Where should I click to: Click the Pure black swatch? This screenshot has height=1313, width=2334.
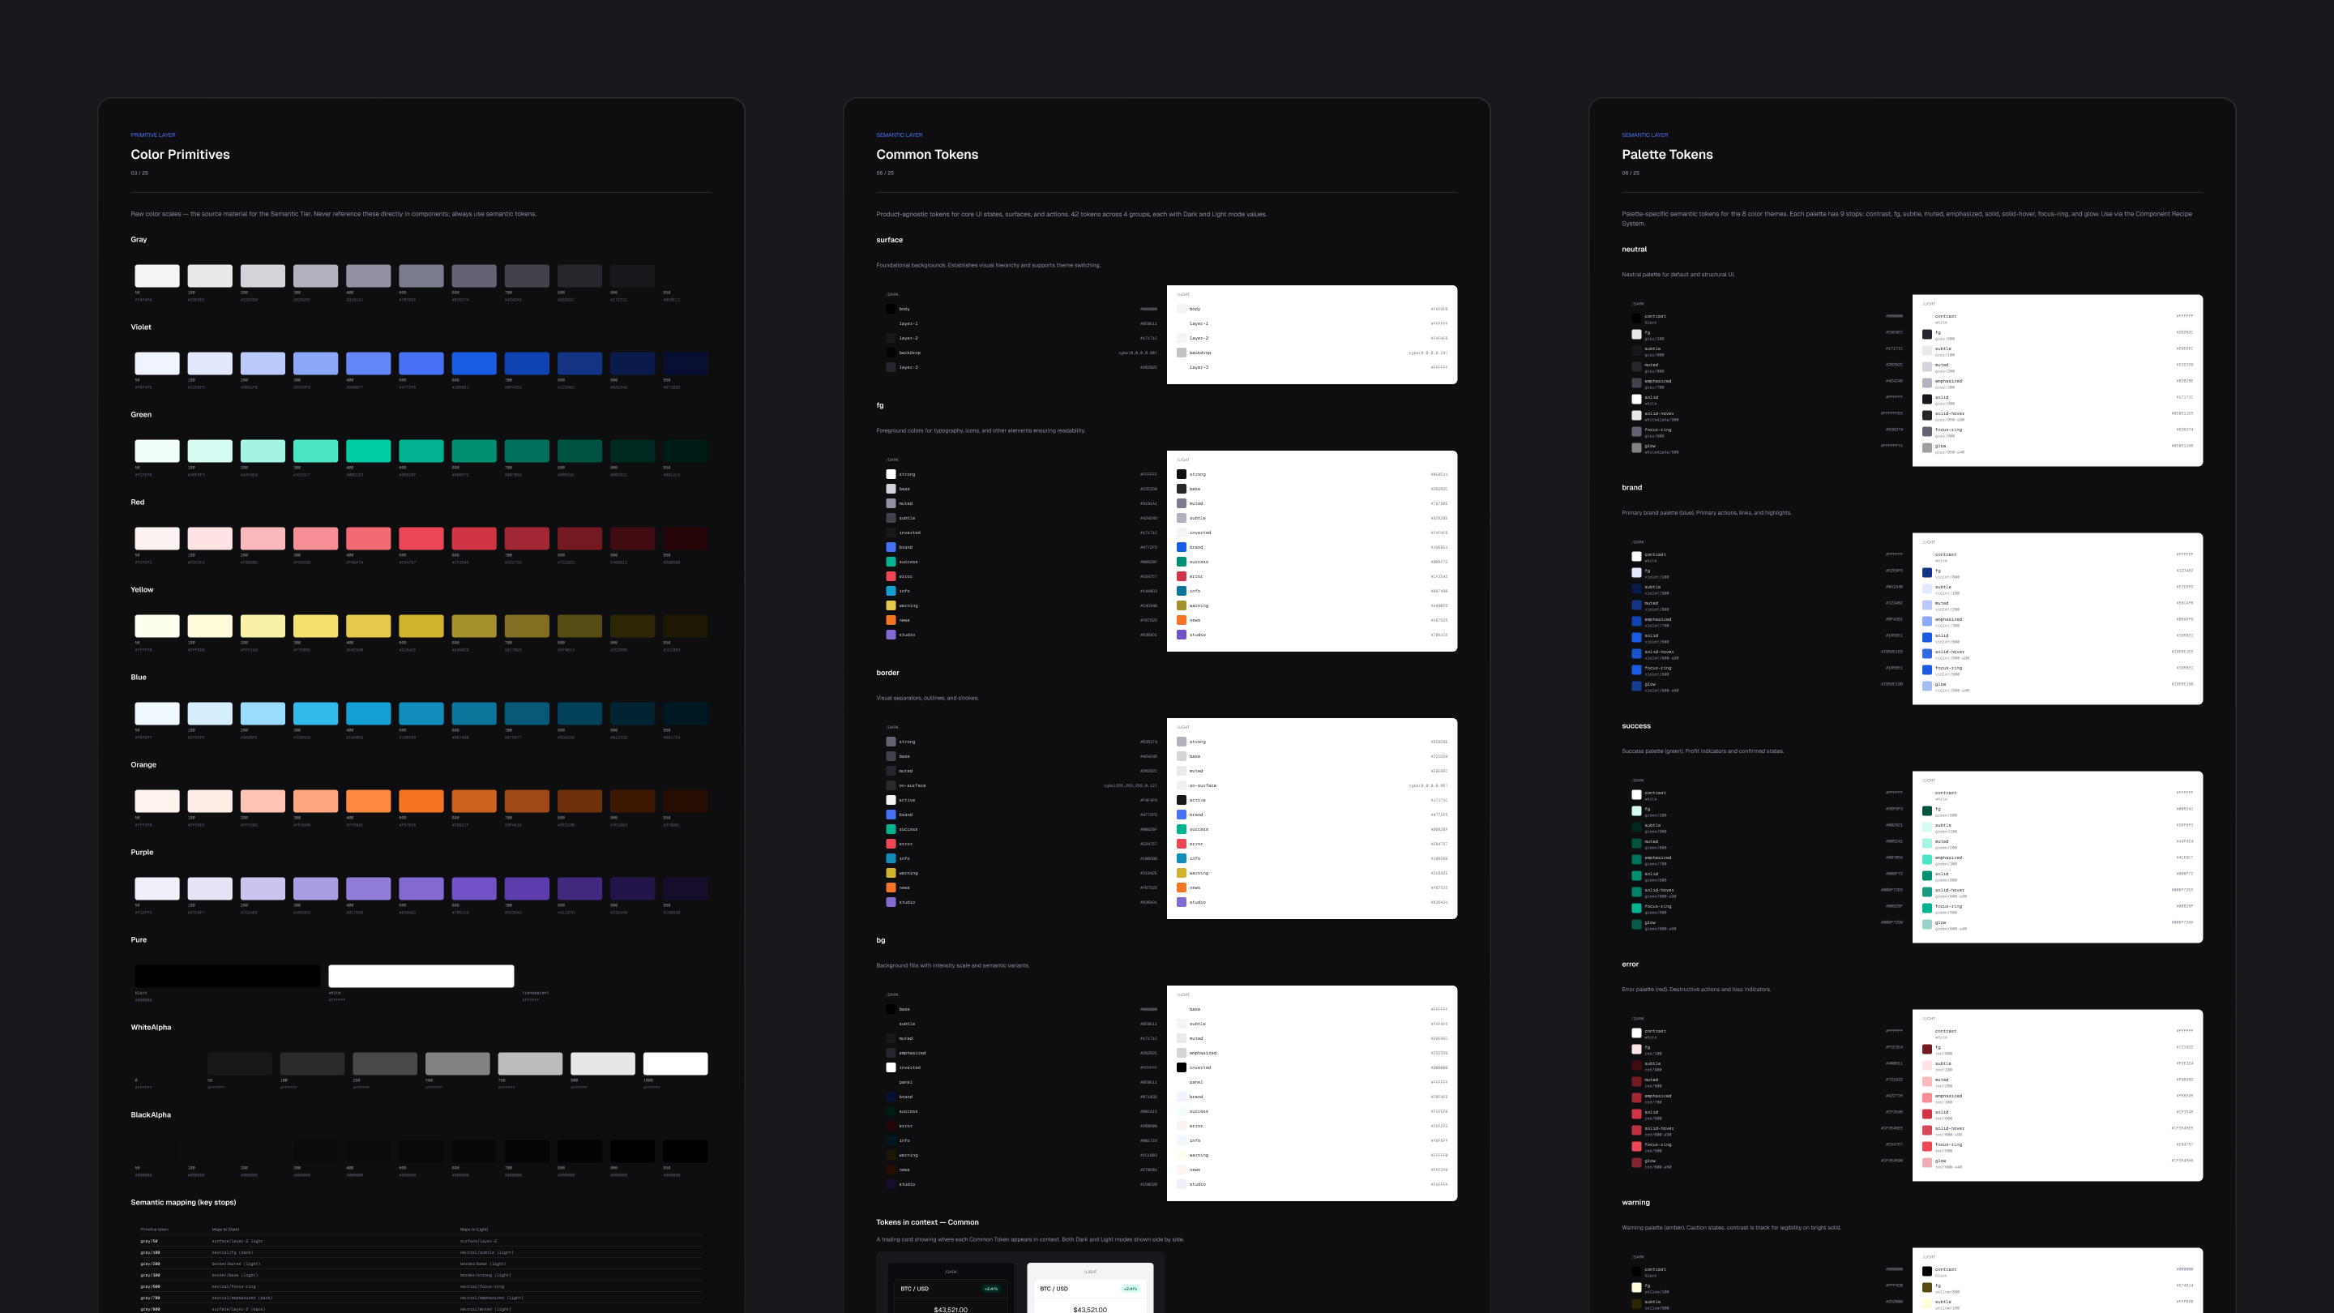pyautogui.click(x=228, y=976)
